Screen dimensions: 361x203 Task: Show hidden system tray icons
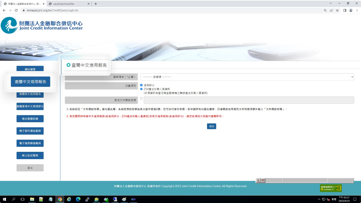point(318,199)
